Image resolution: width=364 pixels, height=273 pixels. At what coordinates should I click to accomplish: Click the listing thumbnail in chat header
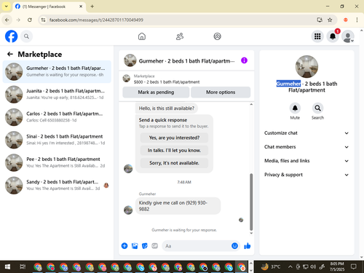pyautogui.click(x=130, y=60)
